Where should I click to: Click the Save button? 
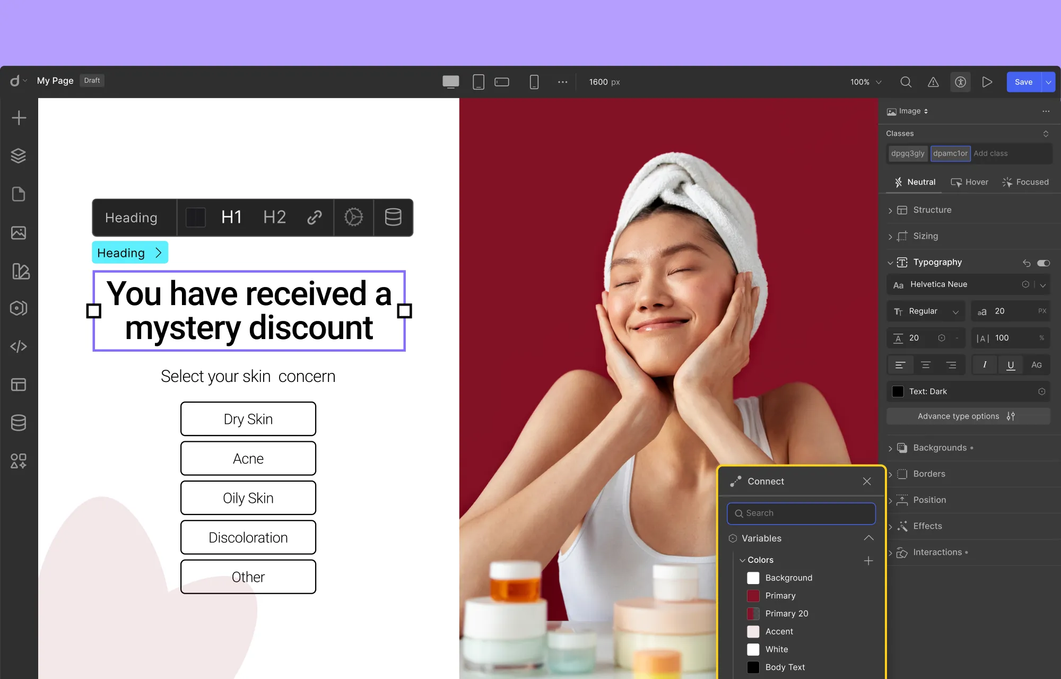[1023, 82]
